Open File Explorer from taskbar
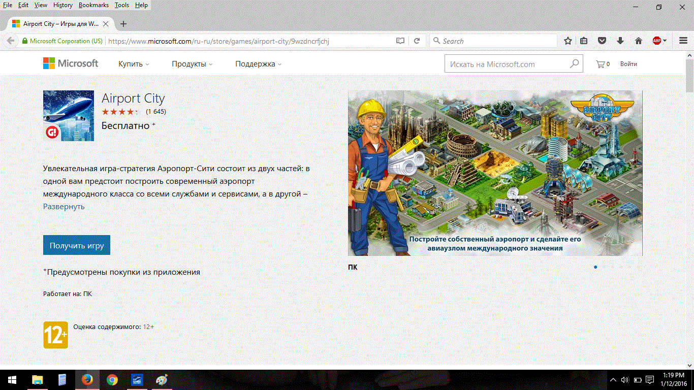This screenshot has height=390, width=694. [38, 380]
